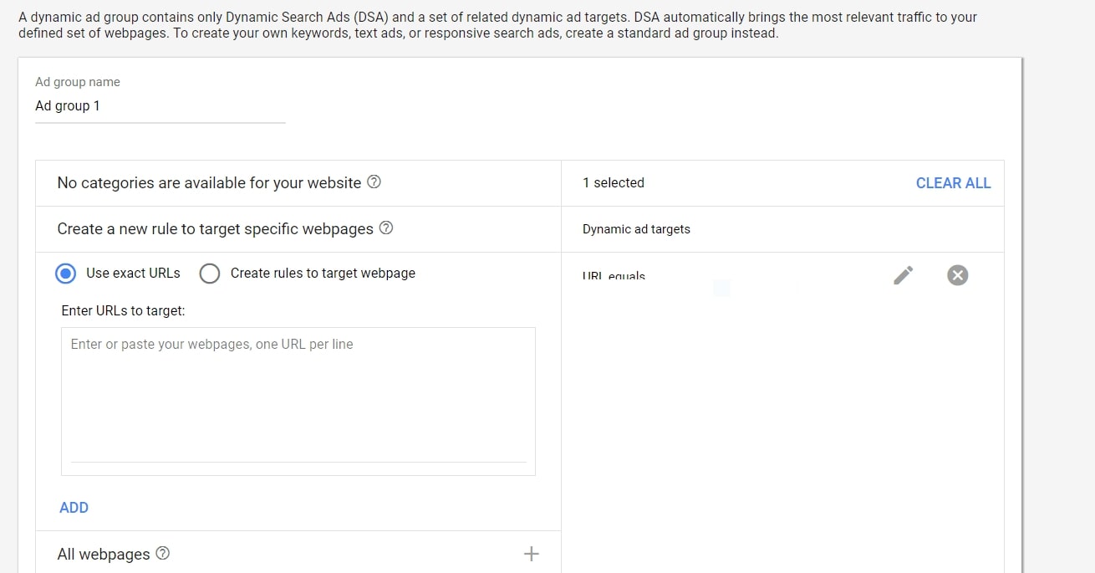Image resolution: width=1095 pixels, height=573 pixels.
Task: Click the 'Enter URLs to target:' label
Action: pos(123,310)
